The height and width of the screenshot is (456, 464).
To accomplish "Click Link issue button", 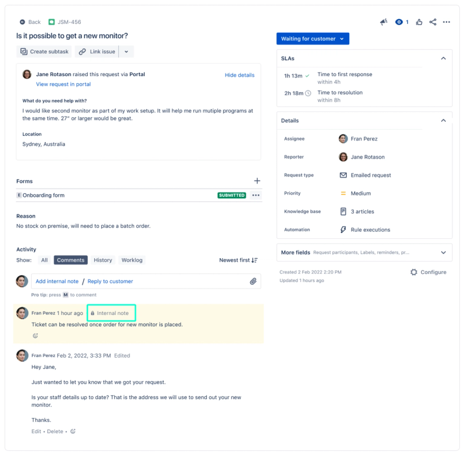I will click(x=97, y=52).
